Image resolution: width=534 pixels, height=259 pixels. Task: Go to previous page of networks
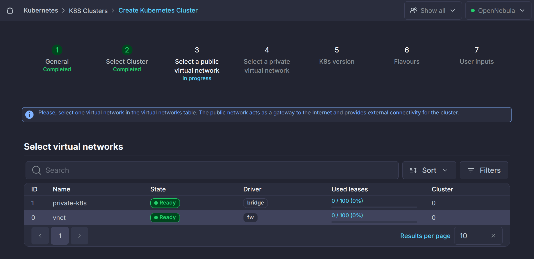click(x=40, y=236)
